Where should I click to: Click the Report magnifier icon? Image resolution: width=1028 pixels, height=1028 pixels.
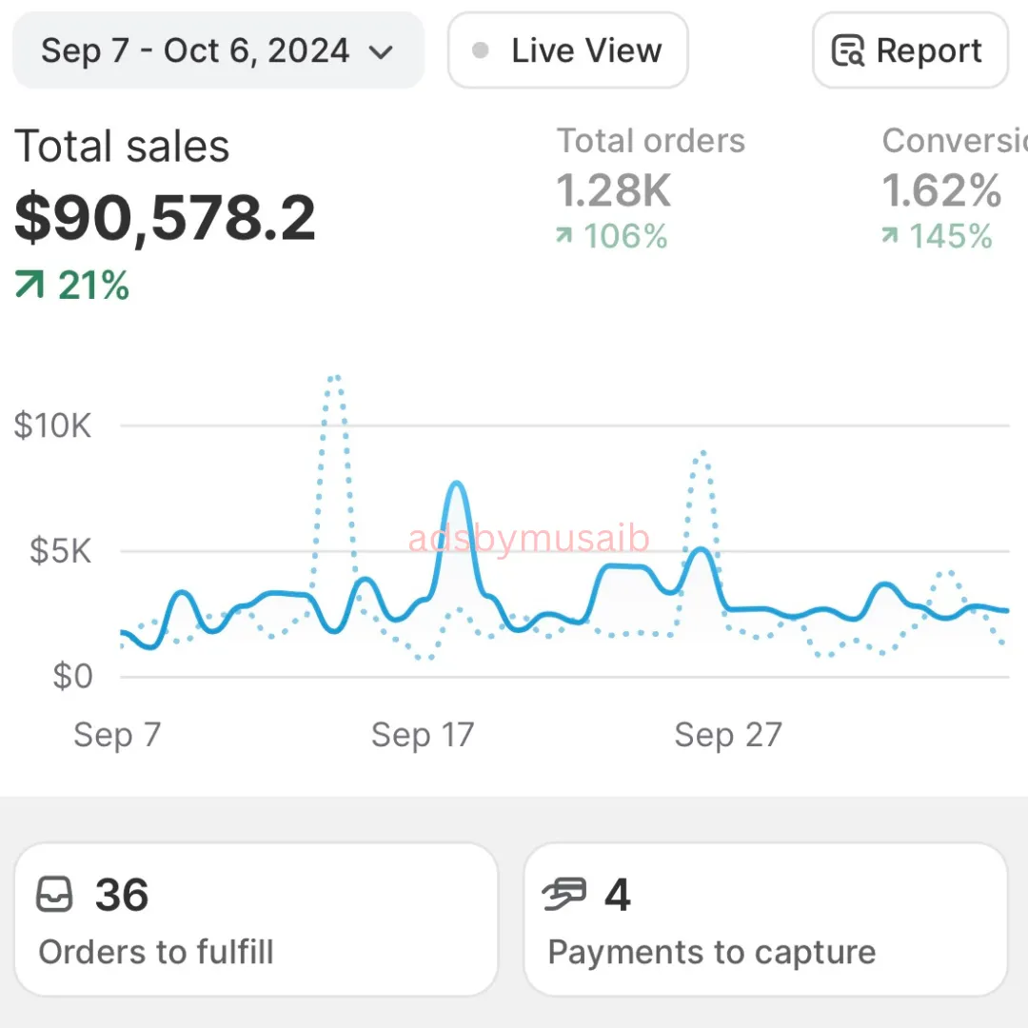pos(848,50)
